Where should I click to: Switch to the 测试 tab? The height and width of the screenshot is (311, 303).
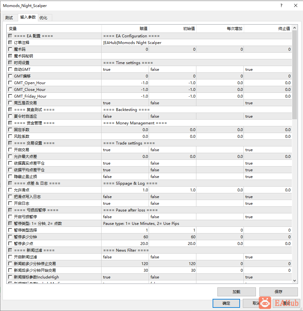click(x=9, y=18)
